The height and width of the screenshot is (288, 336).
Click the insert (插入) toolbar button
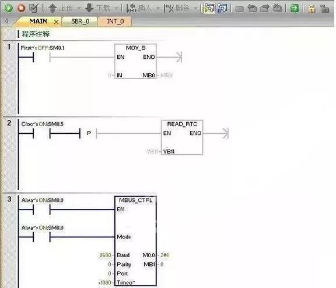click(x=139, y=8)
